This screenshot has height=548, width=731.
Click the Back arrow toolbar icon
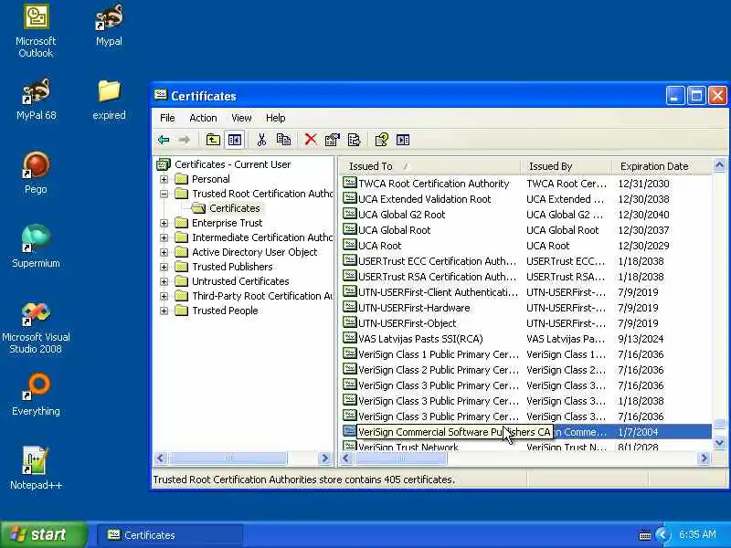coord(164,140)
